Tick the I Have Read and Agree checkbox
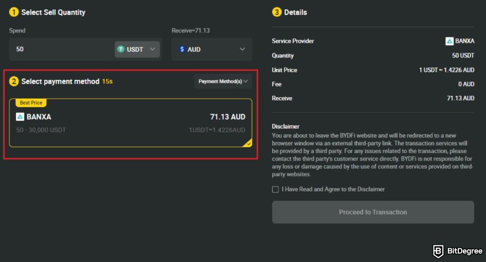The width and height of the screenshot is (486, 262). (x=275, y=189)
